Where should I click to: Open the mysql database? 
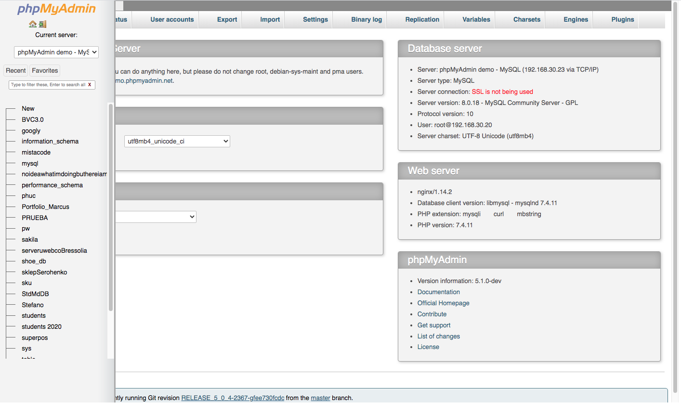pyautogui.click(x=29, y=163)
